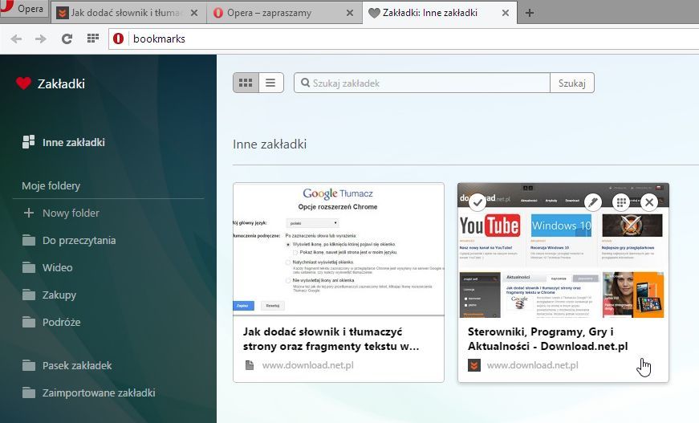Select the Download.net.pl bookmark with checkmark

point(478,202)
